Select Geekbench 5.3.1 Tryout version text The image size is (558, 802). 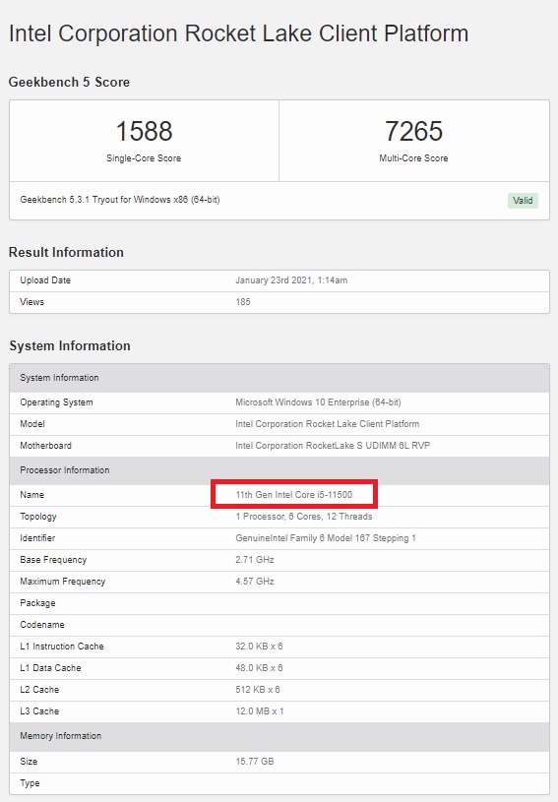pos(120,200)
